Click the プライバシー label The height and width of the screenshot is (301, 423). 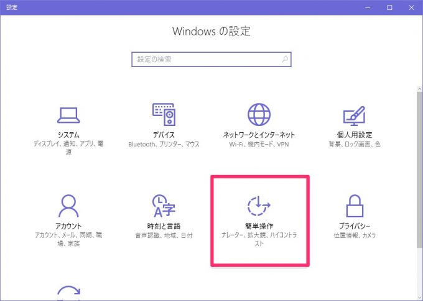click(x=355, y=226)
